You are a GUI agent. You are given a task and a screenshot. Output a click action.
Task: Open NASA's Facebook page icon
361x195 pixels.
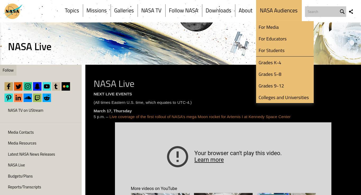pyautogui.click(x=9, y=86)
